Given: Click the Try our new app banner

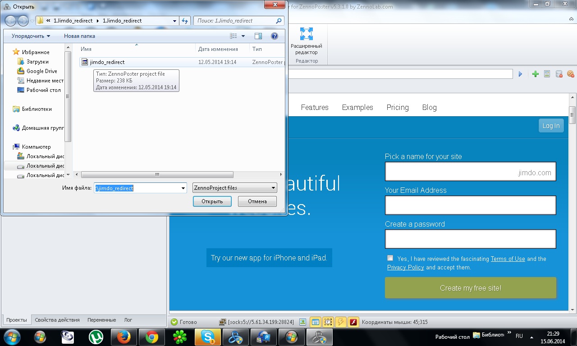Looking at the screenshot, I should pos(269,258).
